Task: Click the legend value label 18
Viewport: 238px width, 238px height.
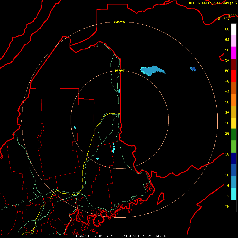Action: point(227,154)
